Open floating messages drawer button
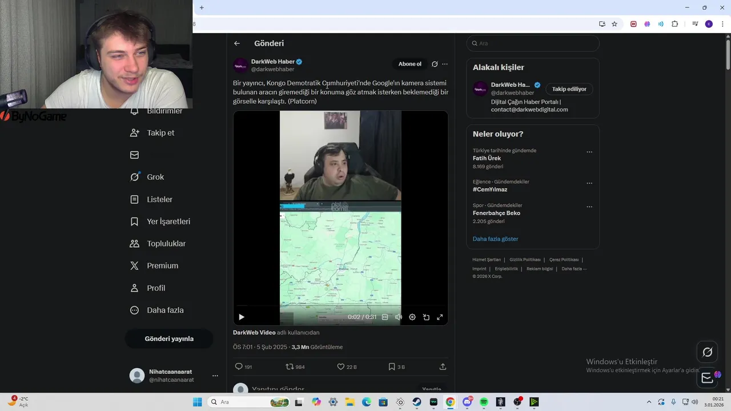 point(707,377)
